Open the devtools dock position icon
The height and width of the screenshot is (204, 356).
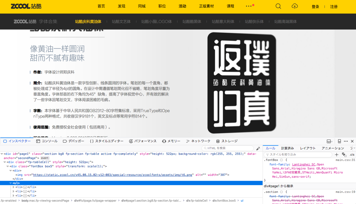pos(329,141)
